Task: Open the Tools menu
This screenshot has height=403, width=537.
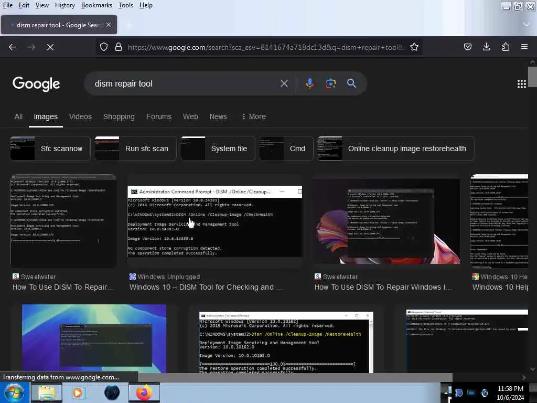Action: (x=126, y=5)
